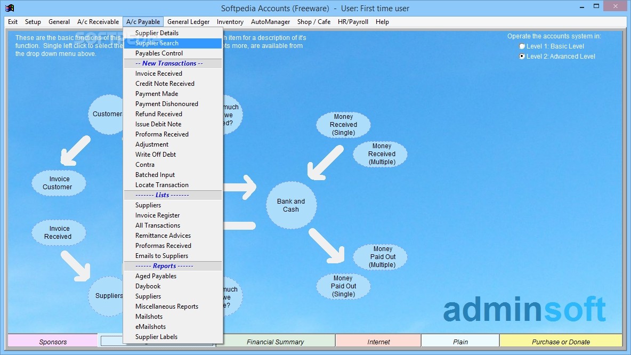Click Money Received (Single) bubble
The width and height of the screenshot is (631, 355).
click(x=343, y=125)
